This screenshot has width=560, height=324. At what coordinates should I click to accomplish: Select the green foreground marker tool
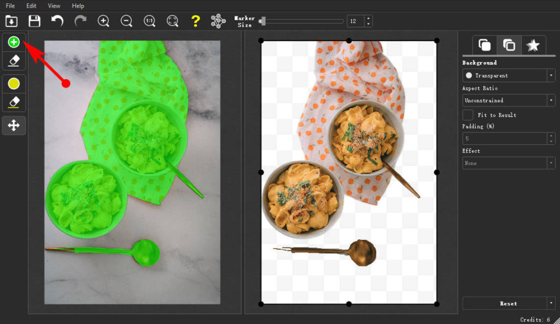[x=14, y=42]
